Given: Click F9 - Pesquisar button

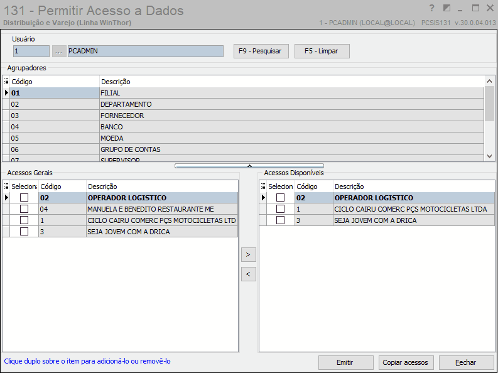Looking at the screenshot, I should [x=260, y=51].
